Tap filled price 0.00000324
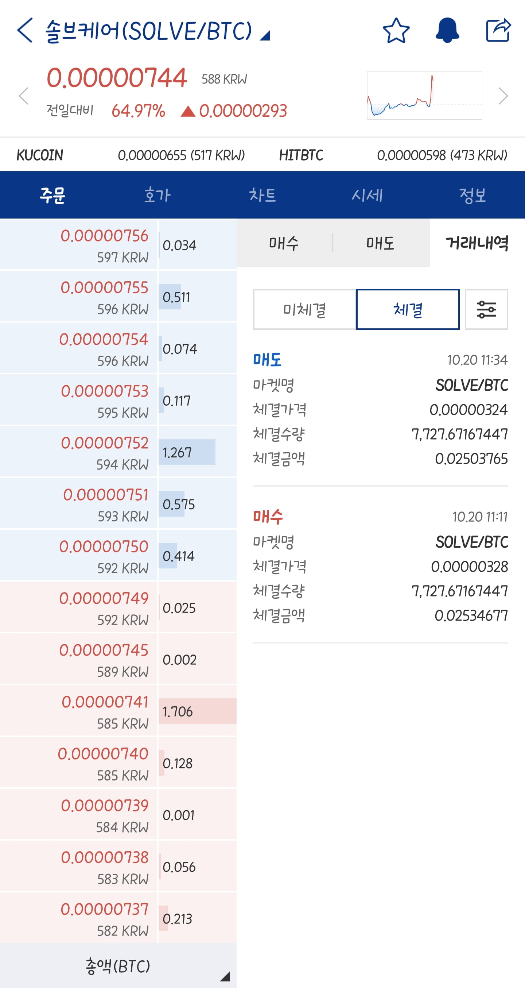Viewport: 525px width, 988px height. click(468, 410)
